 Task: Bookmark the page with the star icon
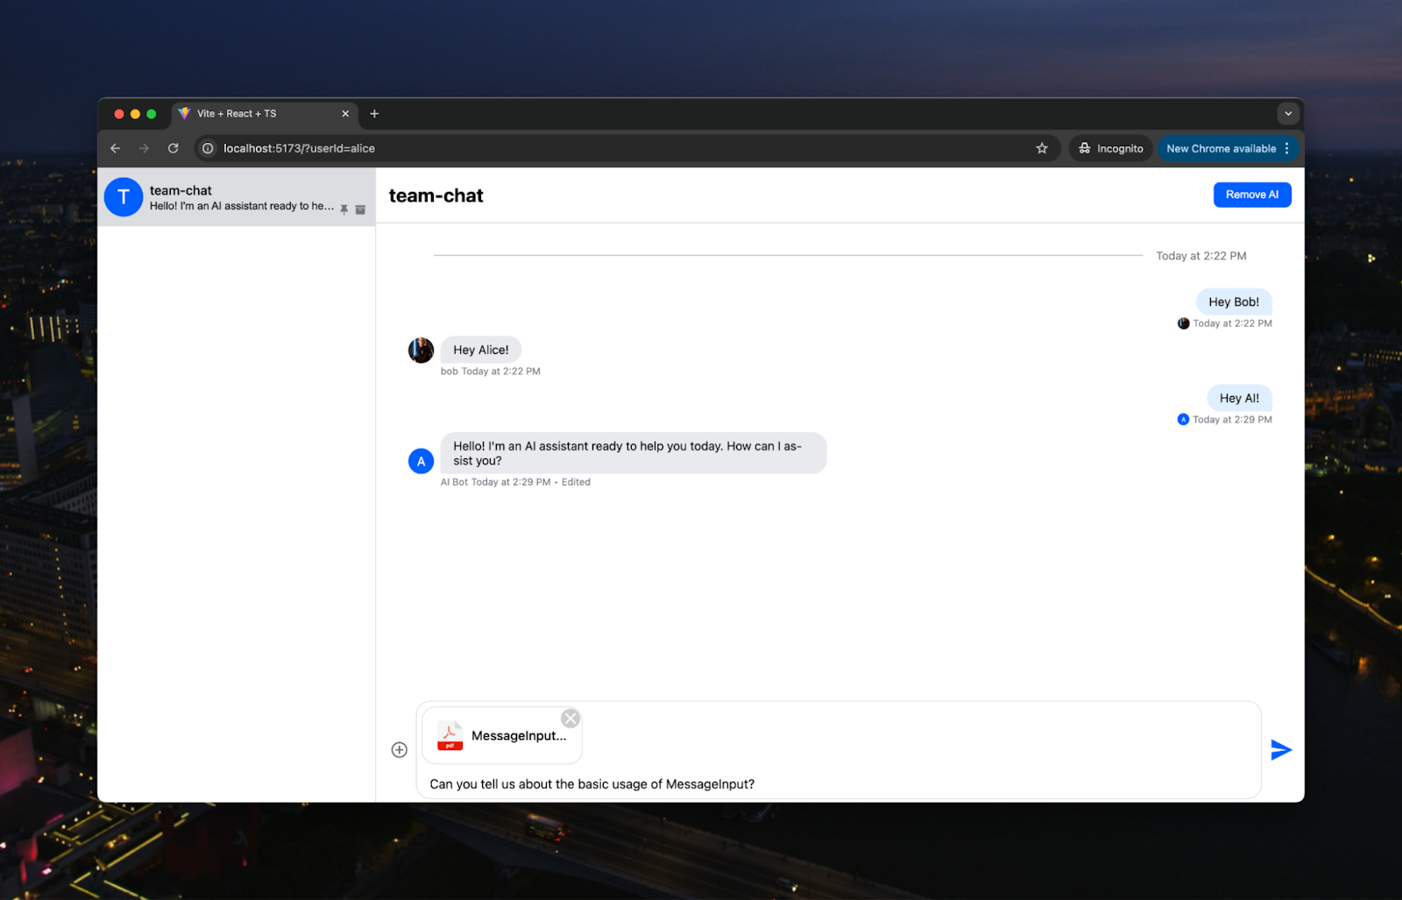pos(1042,148)
